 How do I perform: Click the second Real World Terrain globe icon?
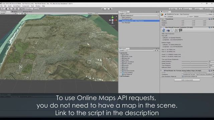pos(168,30)
